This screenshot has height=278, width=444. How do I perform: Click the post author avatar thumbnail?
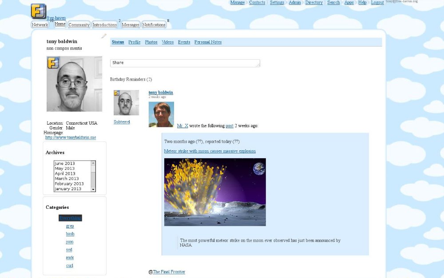[x=126, y=103]
